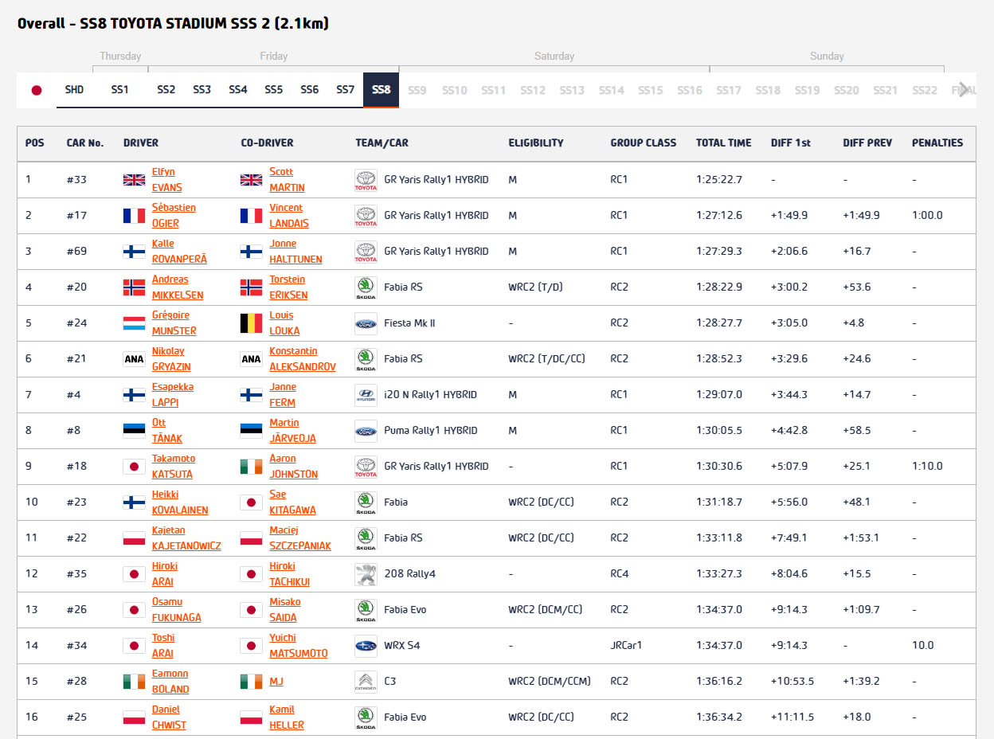Open co-driver Aaron JOHNSTON link

click(293, 467)
